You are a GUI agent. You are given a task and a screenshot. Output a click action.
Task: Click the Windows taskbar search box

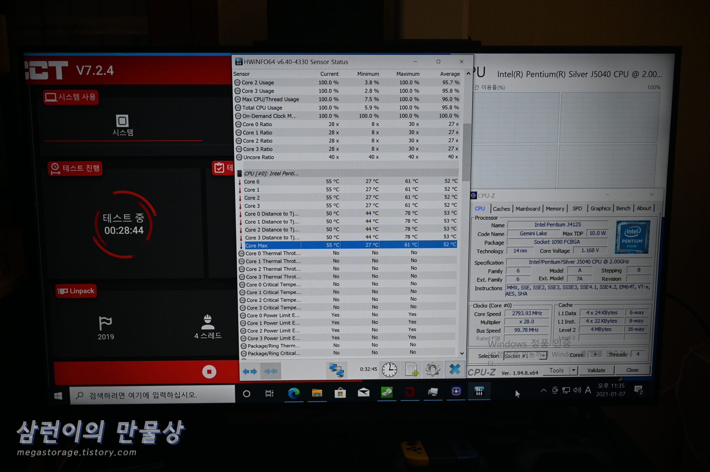(x=153, y=395)
